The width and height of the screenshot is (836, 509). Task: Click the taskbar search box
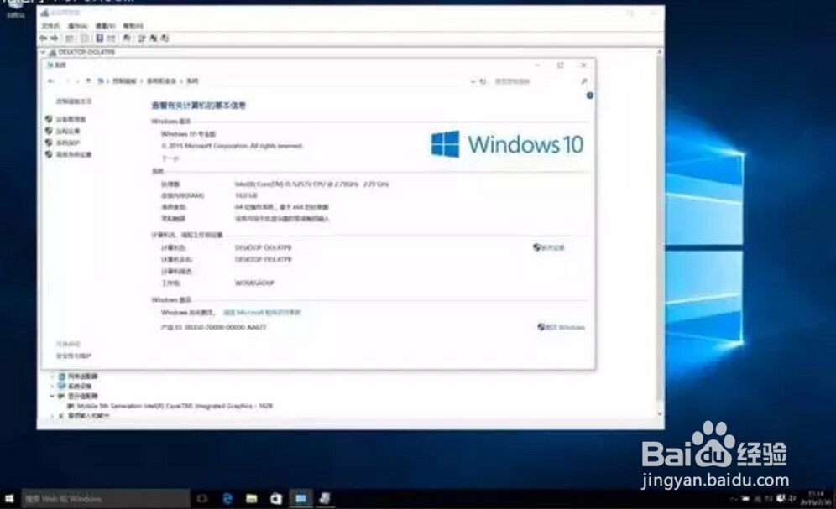(x=106, y=499)
